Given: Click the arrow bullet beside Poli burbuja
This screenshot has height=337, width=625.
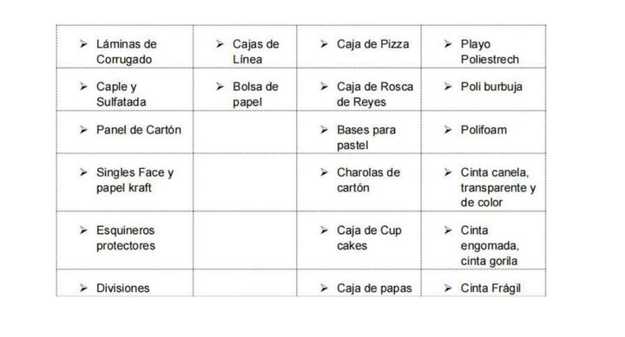Looking at the screenshot, I should (x=448, y=87).
